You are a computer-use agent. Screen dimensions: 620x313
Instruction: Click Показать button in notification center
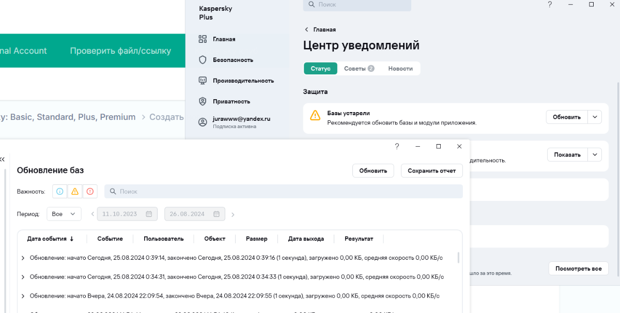[567, 154]
